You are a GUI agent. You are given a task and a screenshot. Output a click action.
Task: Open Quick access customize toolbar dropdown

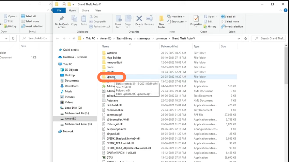tap(73, 4)
